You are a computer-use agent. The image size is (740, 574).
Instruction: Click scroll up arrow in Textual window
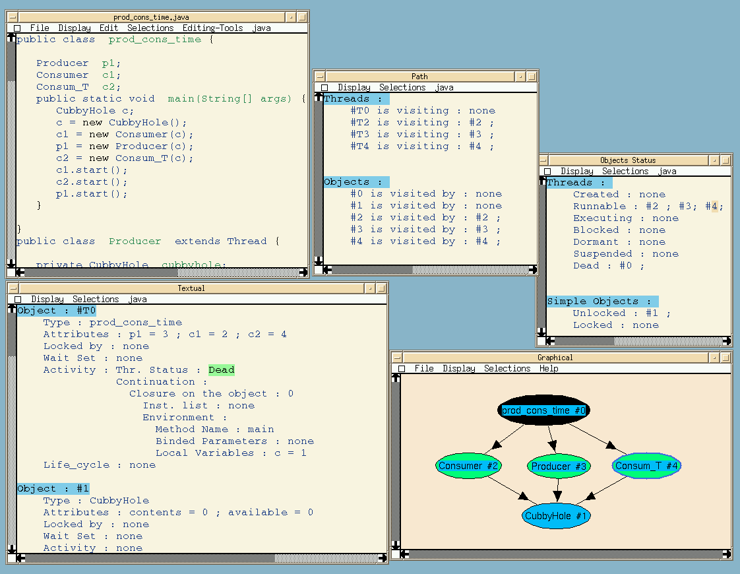point(13,309)
